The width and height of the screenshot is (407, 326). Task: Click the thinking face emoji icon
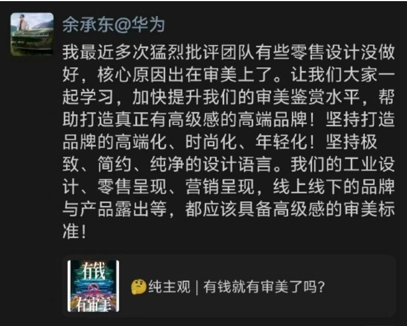138,287
